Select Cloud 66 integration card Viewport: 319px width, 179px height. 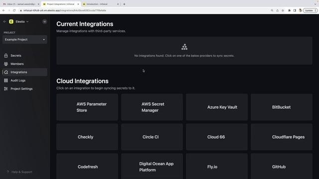[217, 137]
